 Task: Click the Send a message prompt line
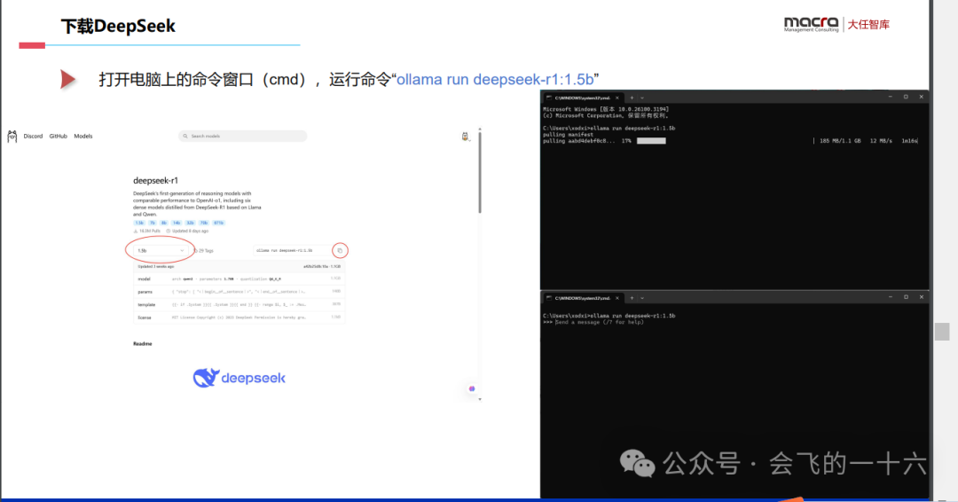coord(593,323)
